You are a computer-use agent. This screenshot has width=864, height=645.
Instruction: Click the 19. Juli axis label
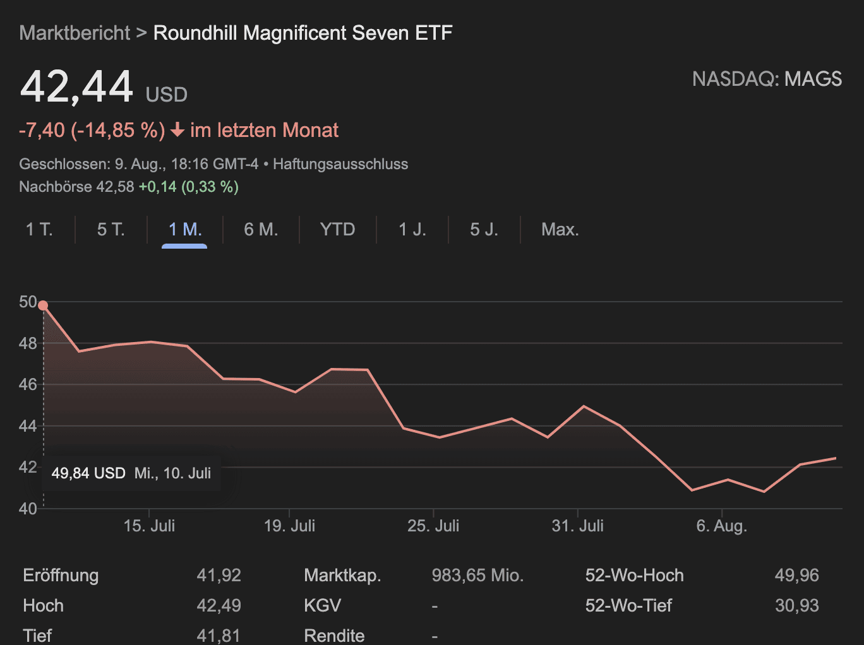coord(290,526)
